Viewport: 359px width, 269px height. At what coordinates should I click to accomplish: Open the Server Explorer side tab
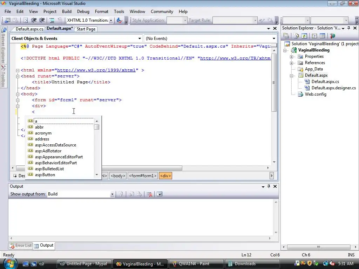tap(3, 45)
